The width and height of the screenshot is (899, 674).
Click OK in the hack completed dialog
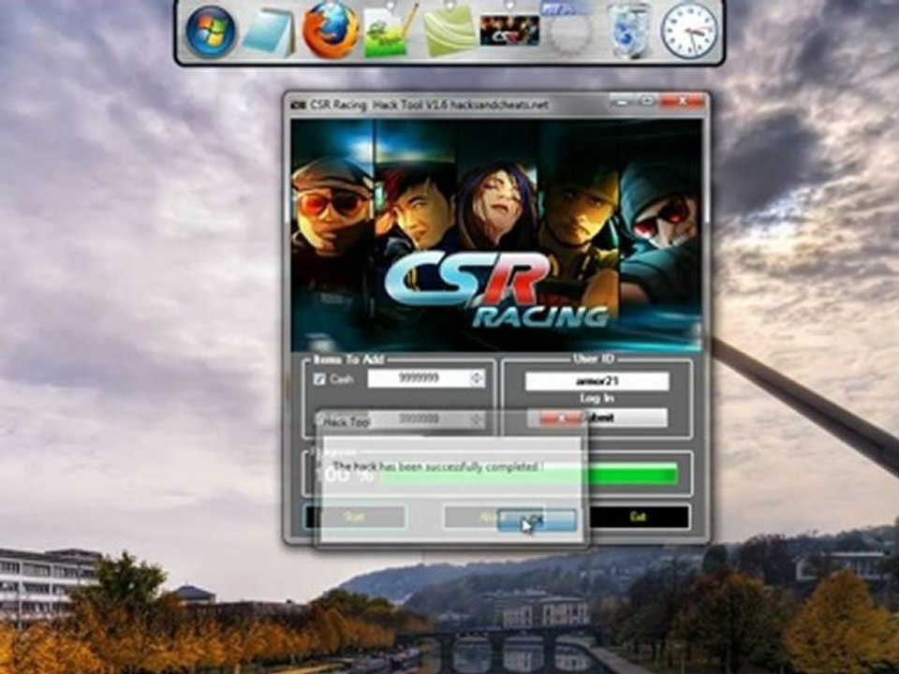click(537, 520)
